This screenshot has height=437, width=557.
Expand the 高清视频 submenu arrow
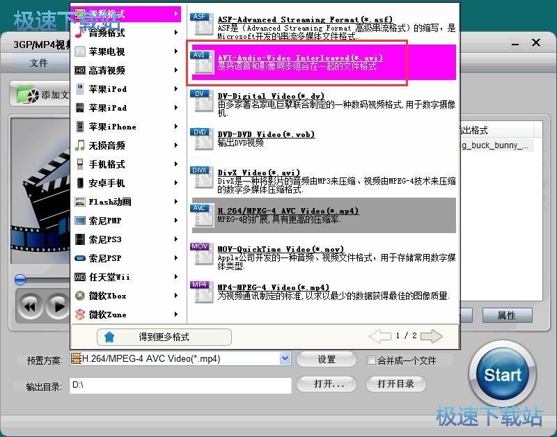tap(176, 70)
